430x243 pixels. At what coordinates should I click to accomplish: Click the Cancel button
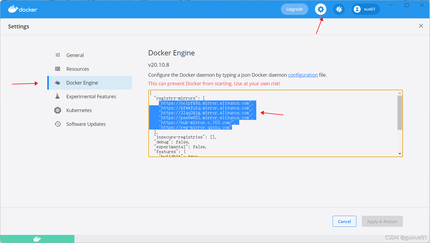point(344,221)
